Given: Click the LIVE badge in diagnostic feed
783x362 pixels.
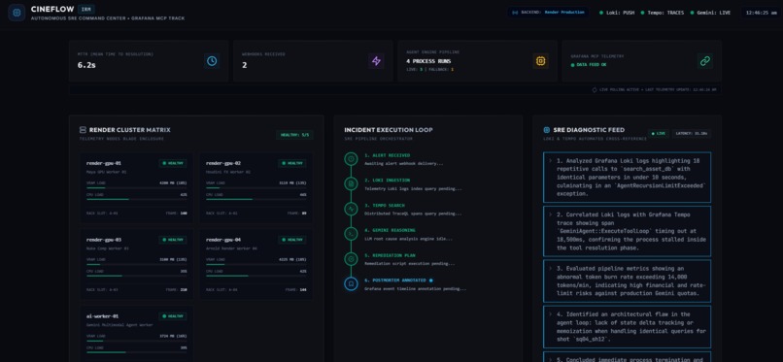Looking at the screenshot, I should point(659,133).
